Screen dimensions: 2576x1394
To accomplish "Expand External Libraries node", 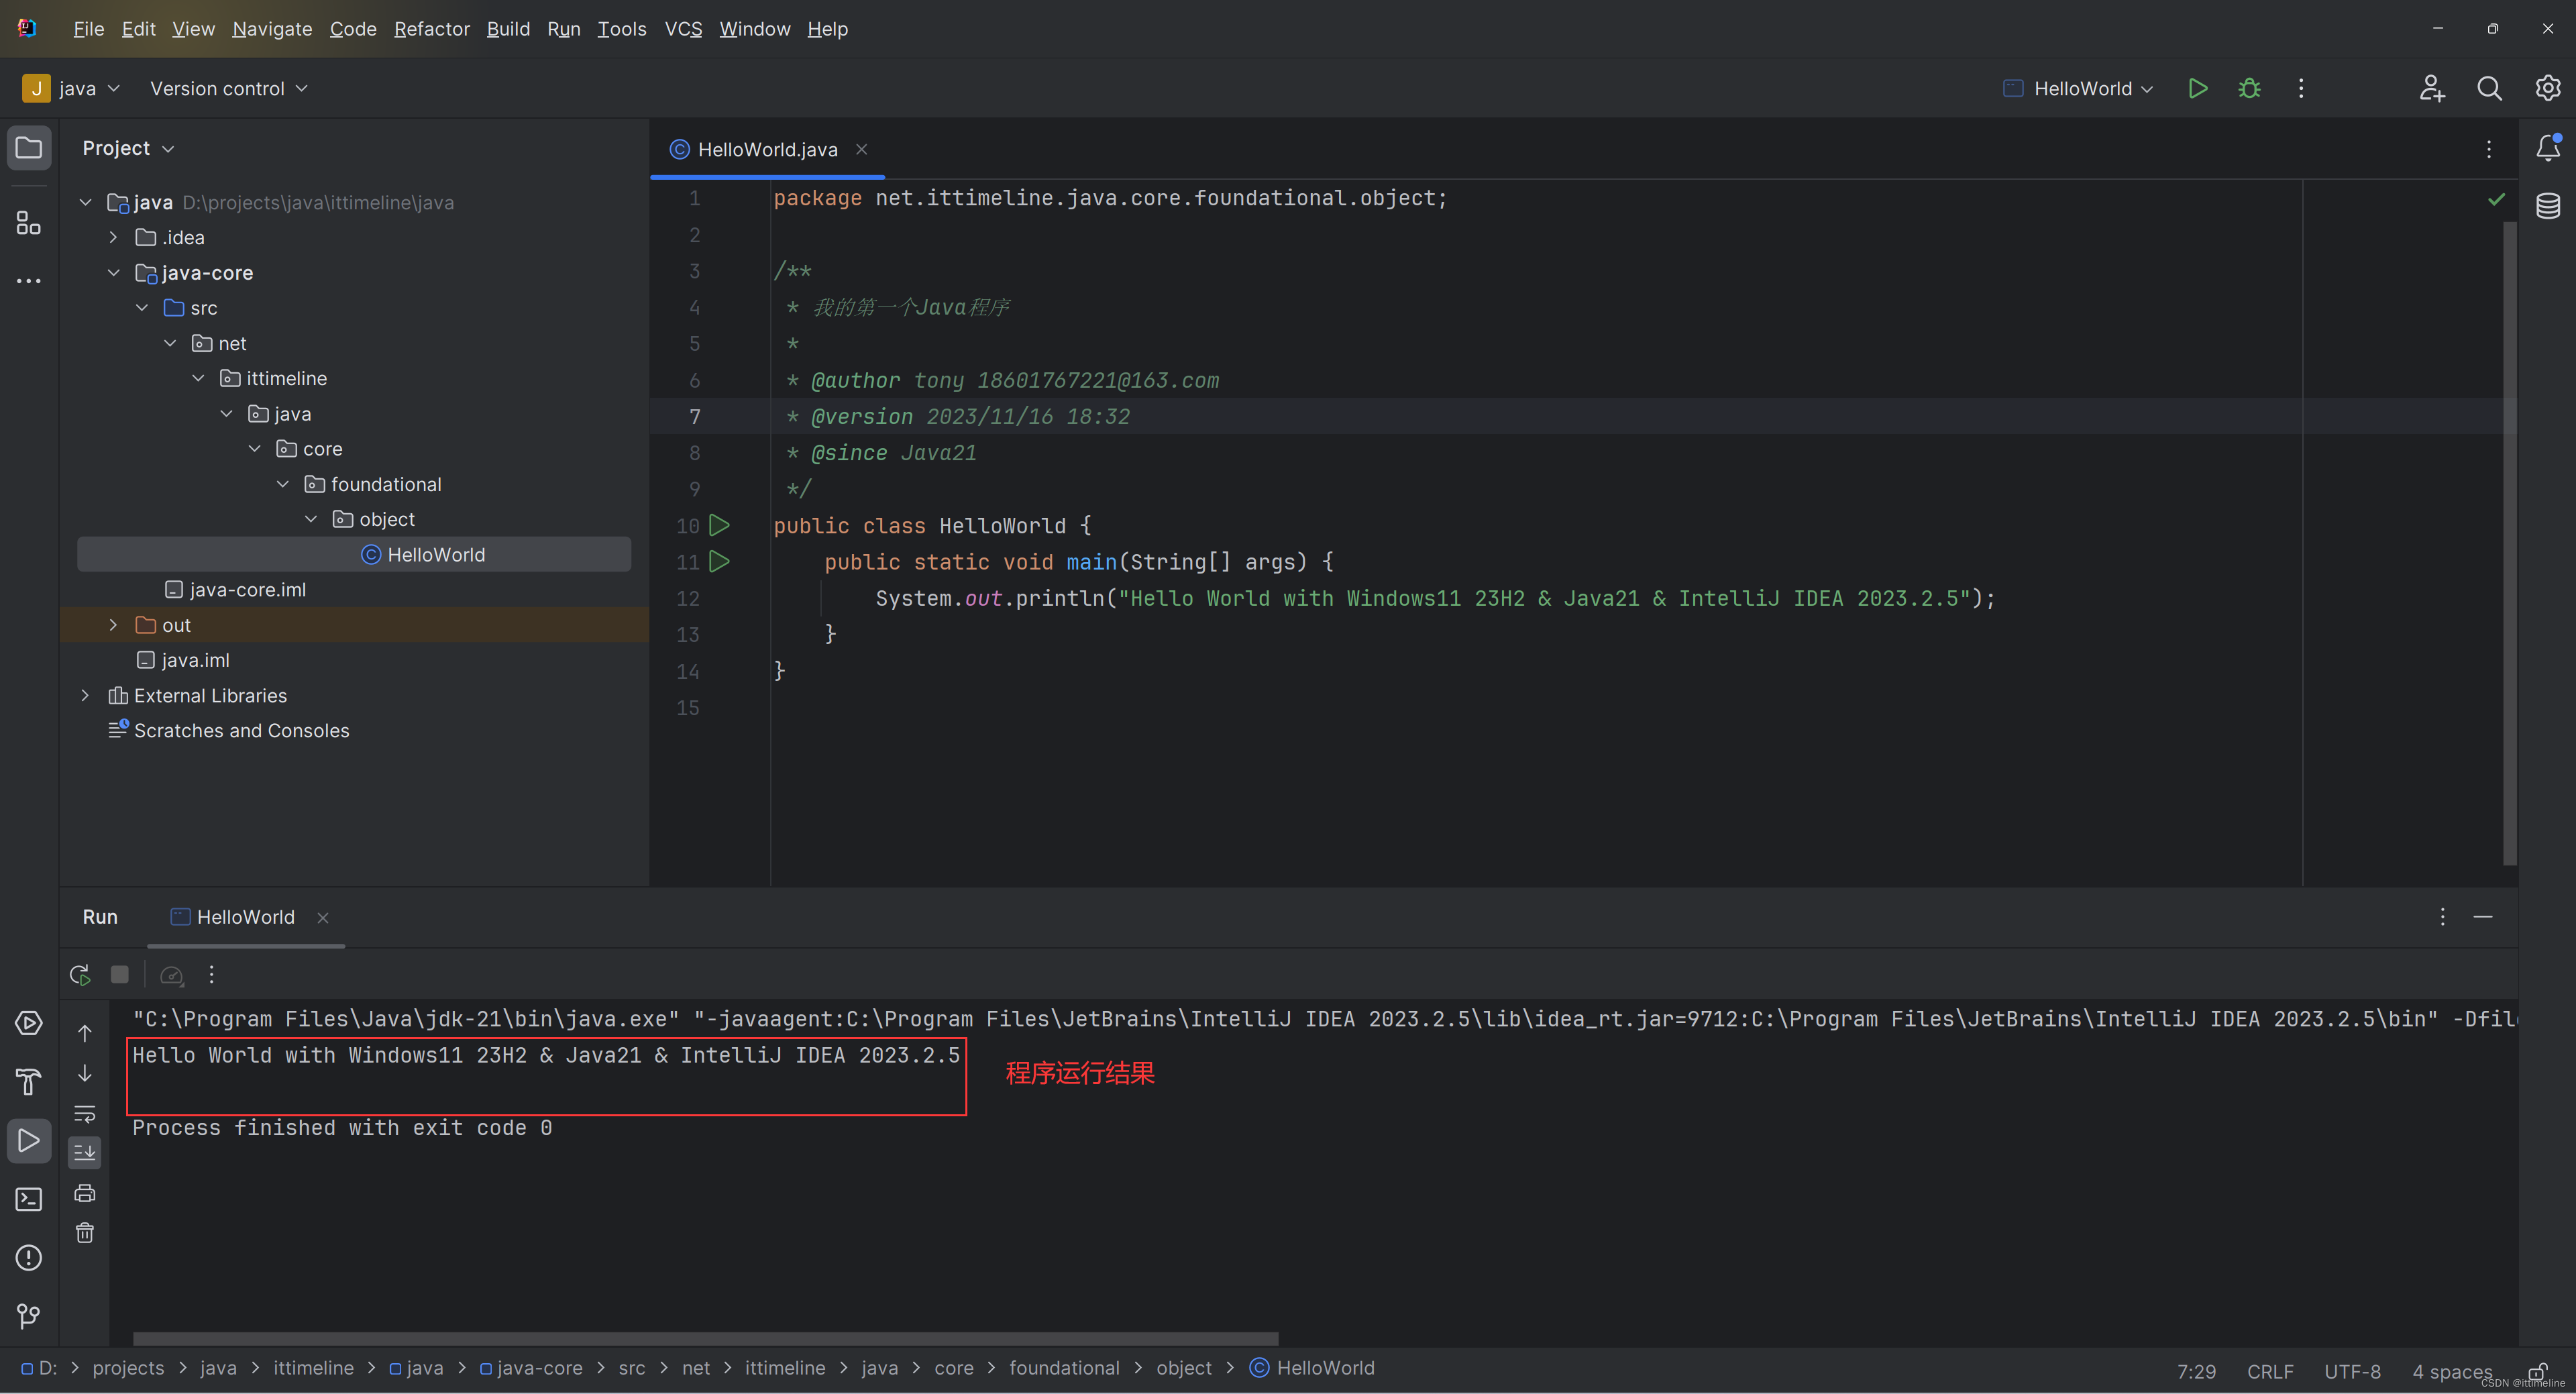I will click(85, 695).
